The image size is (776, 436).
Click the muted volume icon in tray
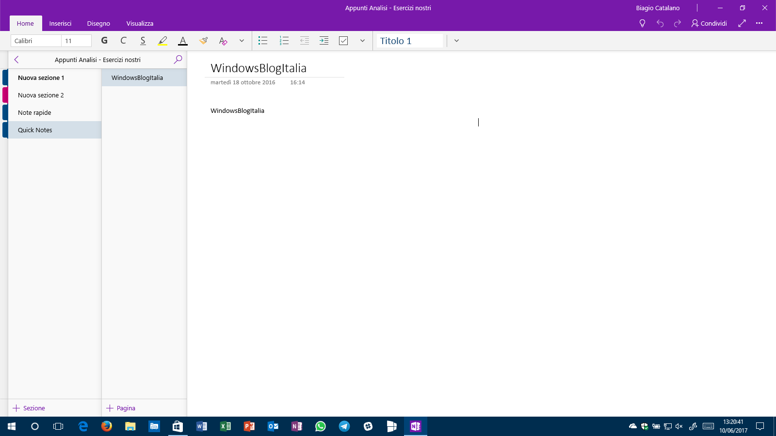coord(679,426)
